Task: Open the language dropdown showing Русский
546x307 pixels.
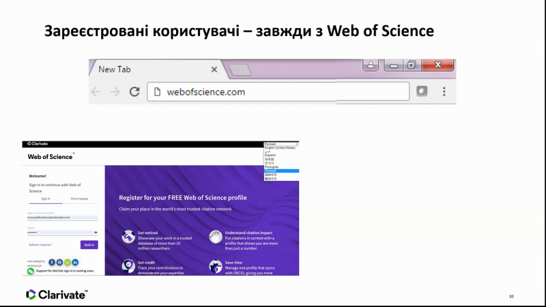Action: click(281, 145)
